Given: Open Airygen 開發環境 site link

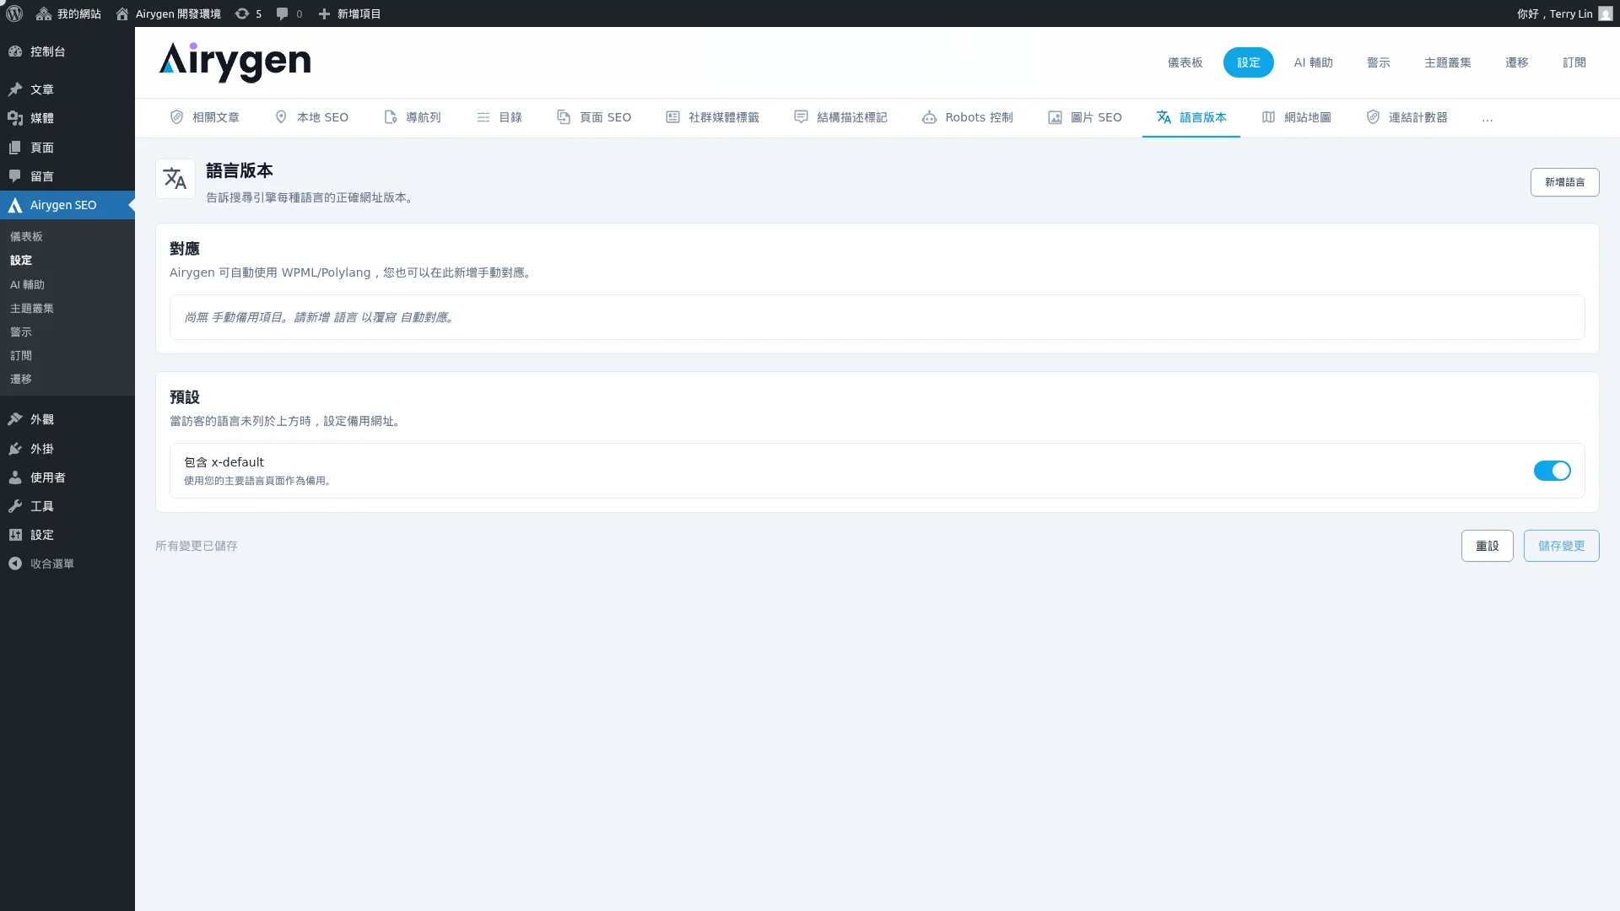Looking at the screenshot, I should pyautogui.click(x=168, y=13).
